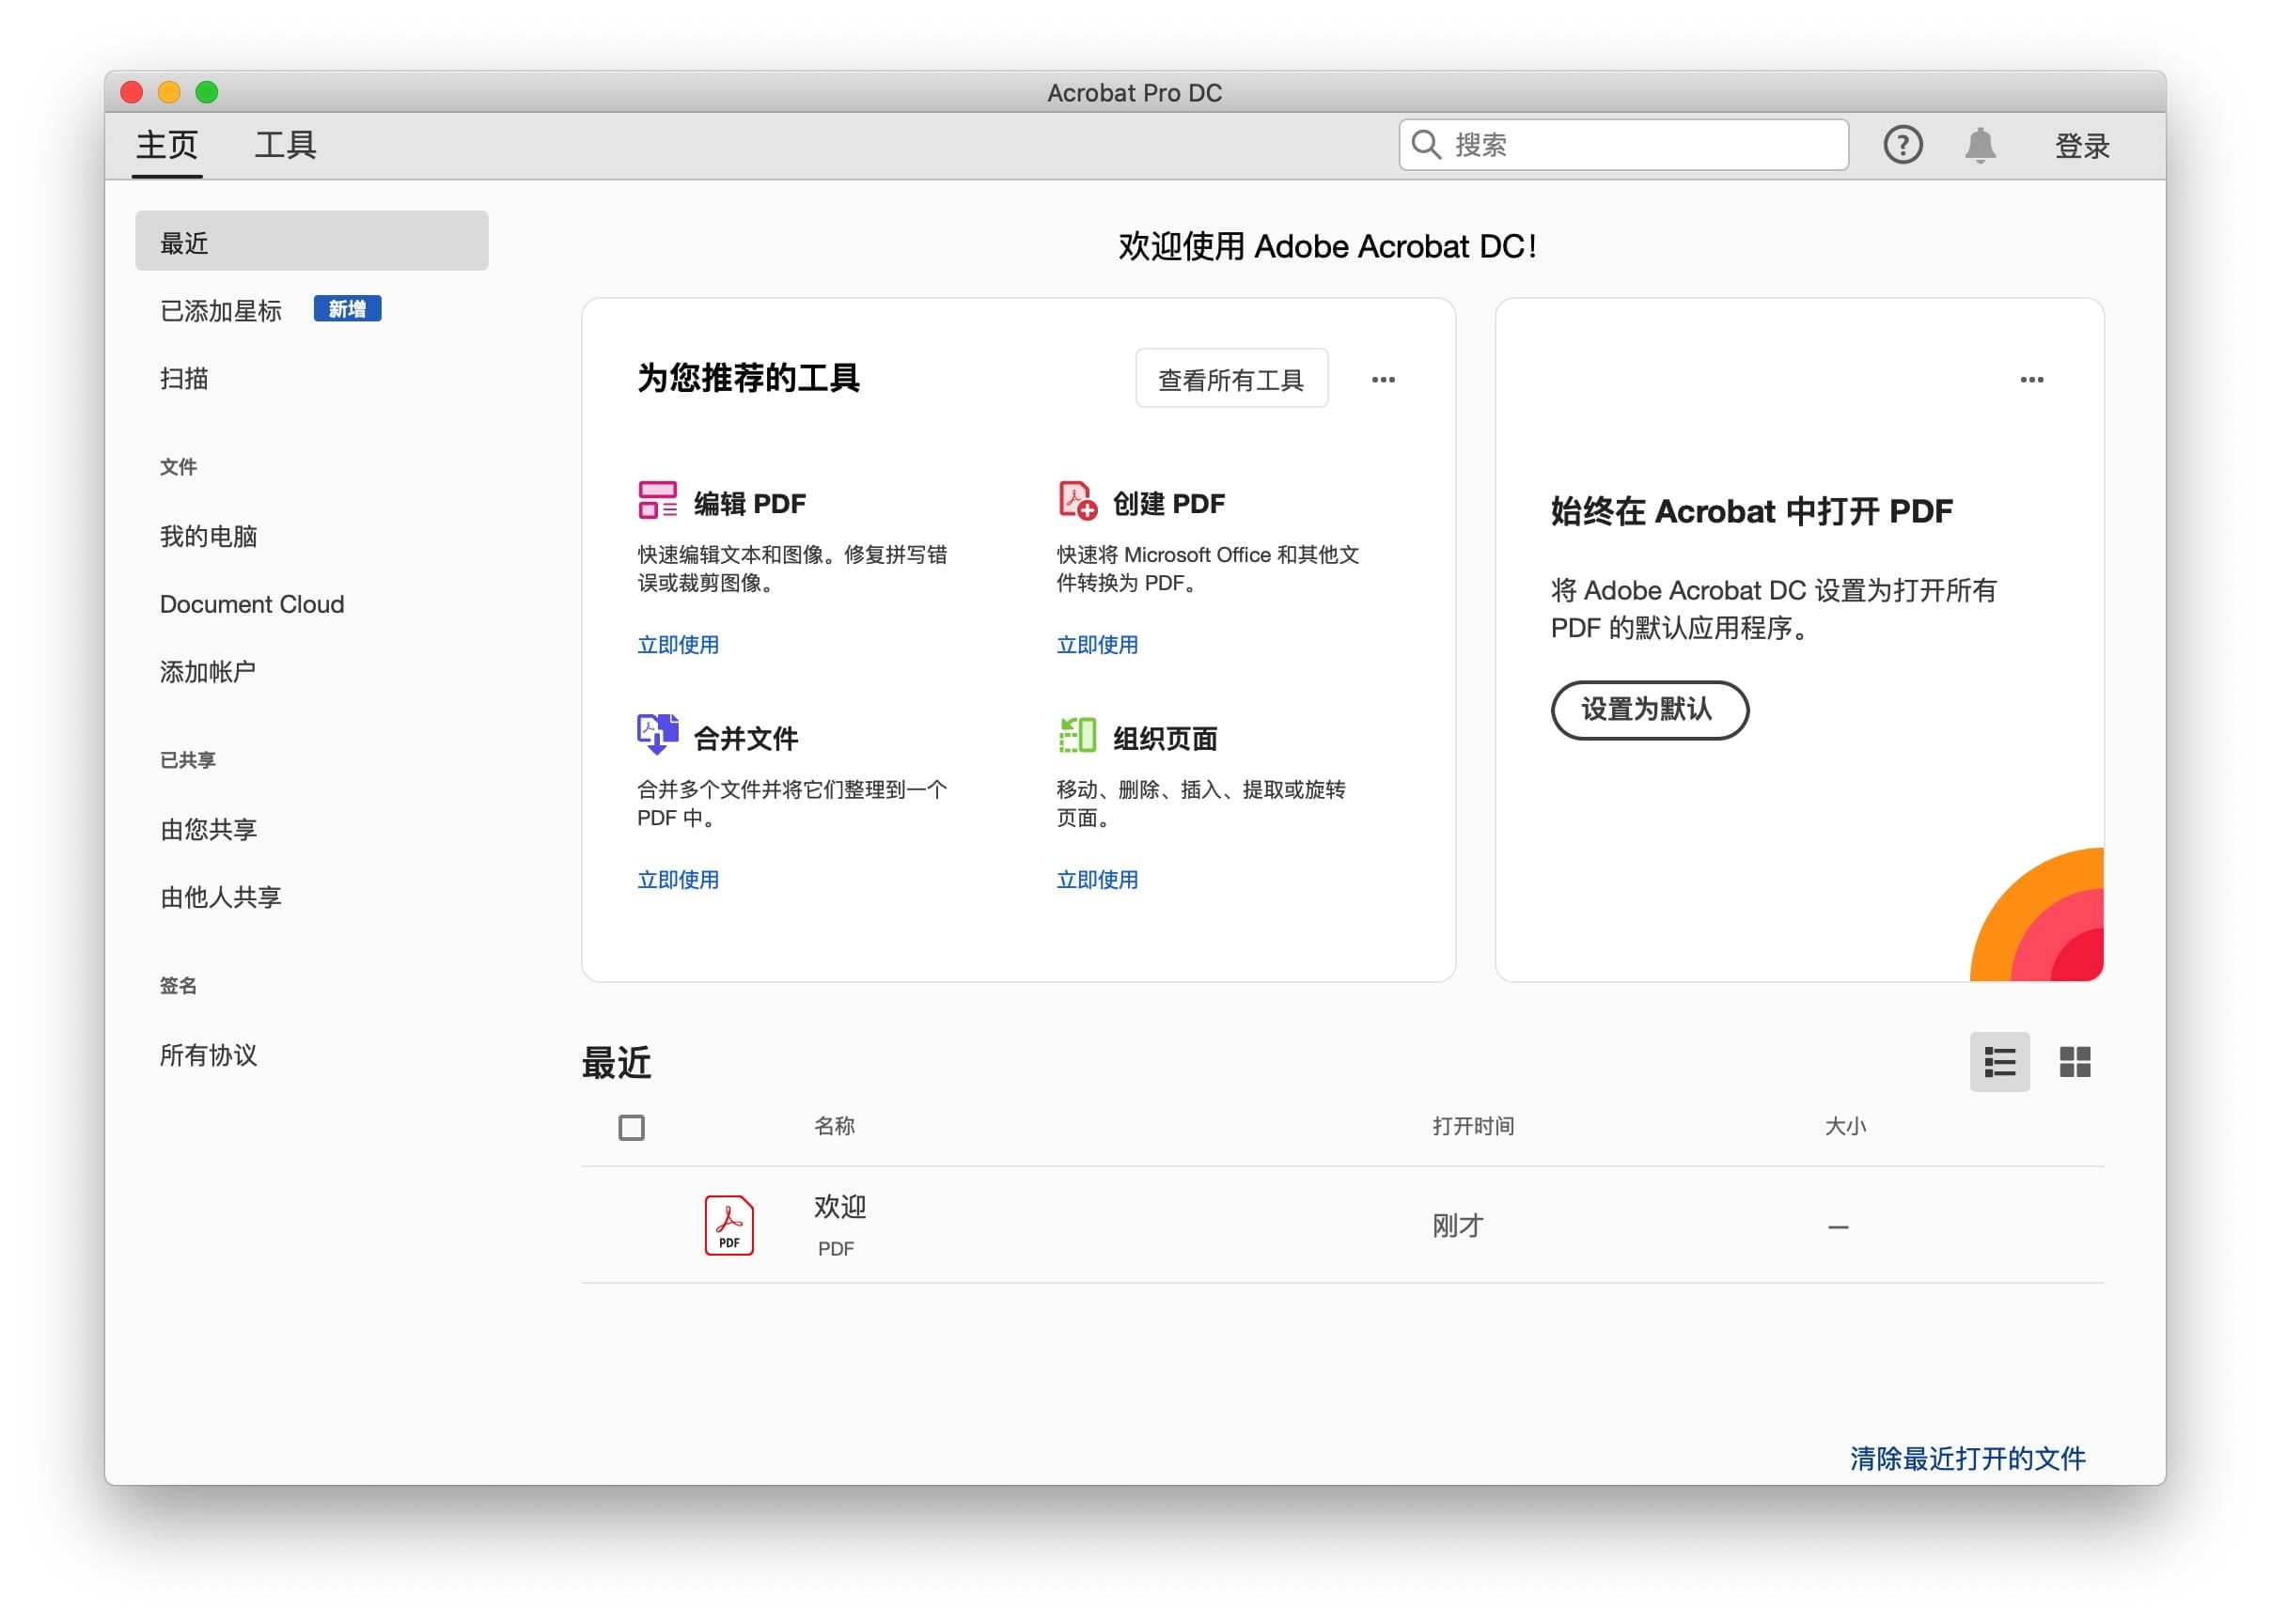Tick the select-all checkbox beside 名称
The image size is (2271, 1624).
[x=631, y=1128]
